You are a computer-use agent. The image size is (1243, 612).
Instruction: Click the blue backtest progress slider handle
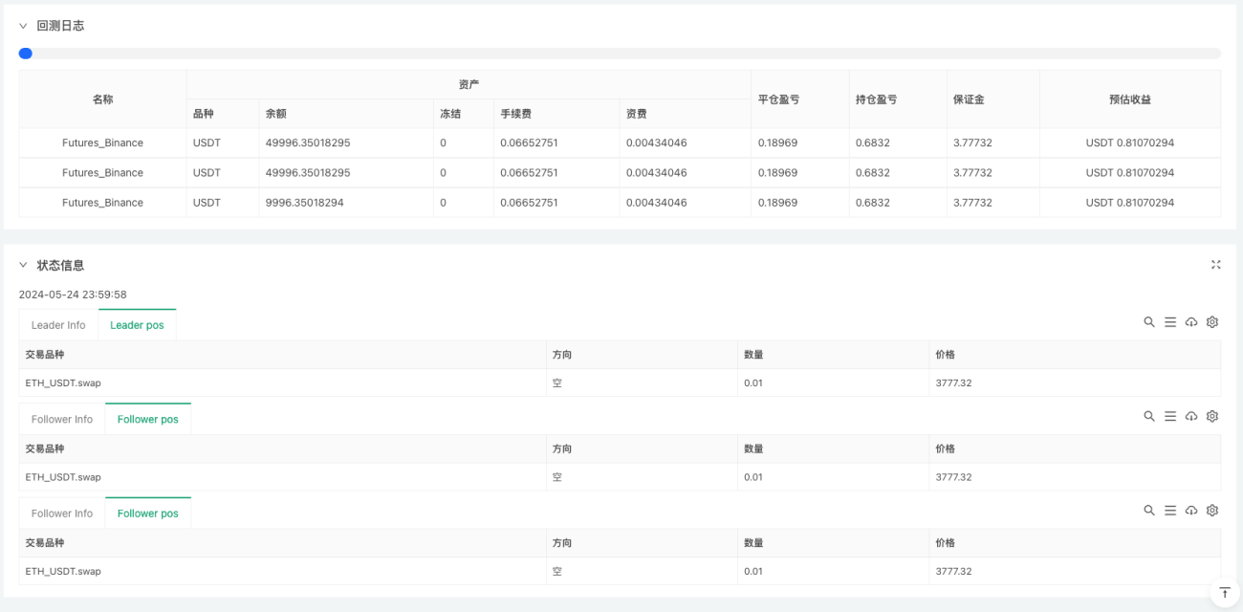[26, 54]
